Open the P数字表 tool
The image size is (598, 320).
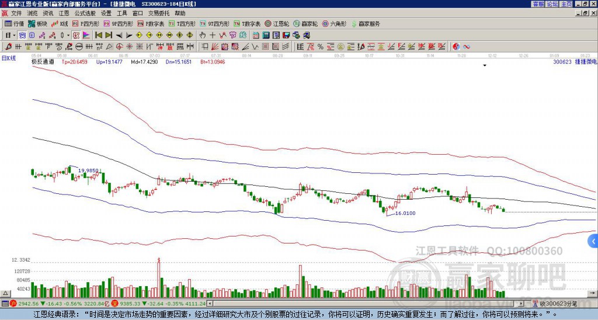[151, 23]
